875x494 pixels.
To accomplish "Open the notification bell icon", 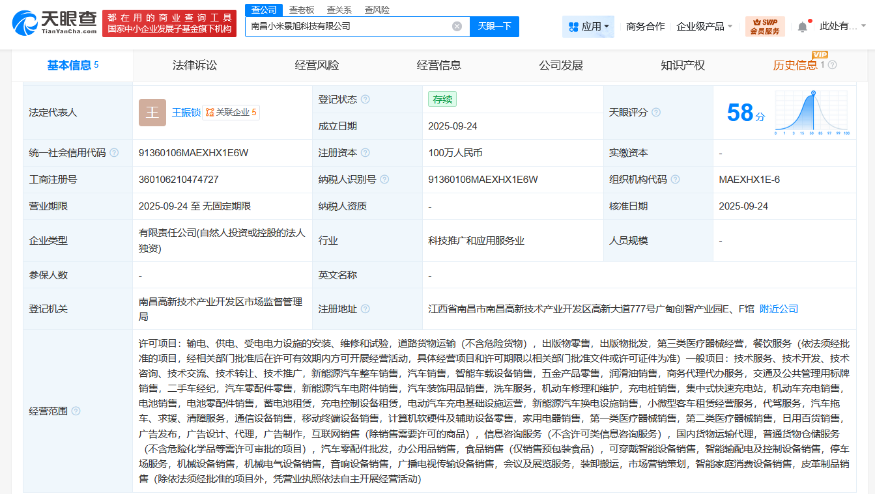I will tap(803, 26).
